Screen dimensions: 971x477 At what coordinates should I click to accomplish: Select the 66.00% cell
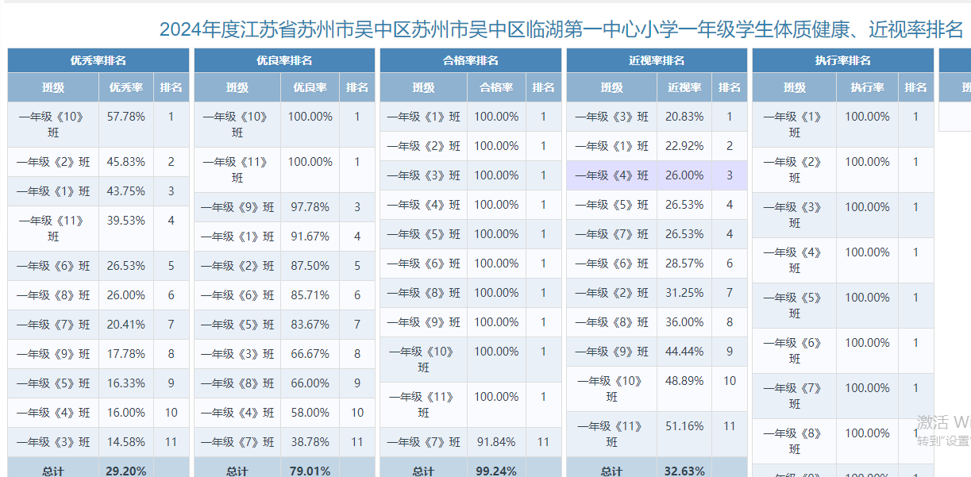click(x=310, y=383)
